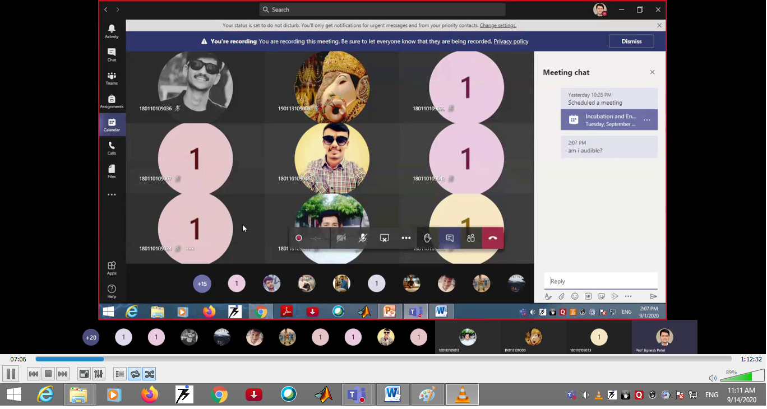Expand more actions in the meeting toolbar

[406, 238]
